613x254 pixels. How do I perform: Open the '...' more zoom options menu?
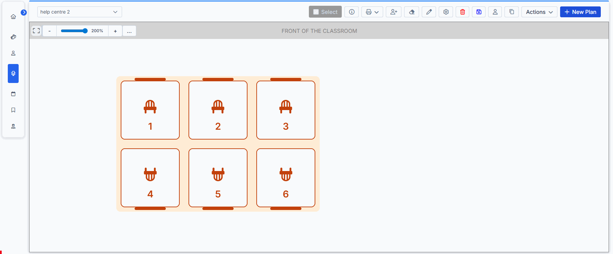129,31
